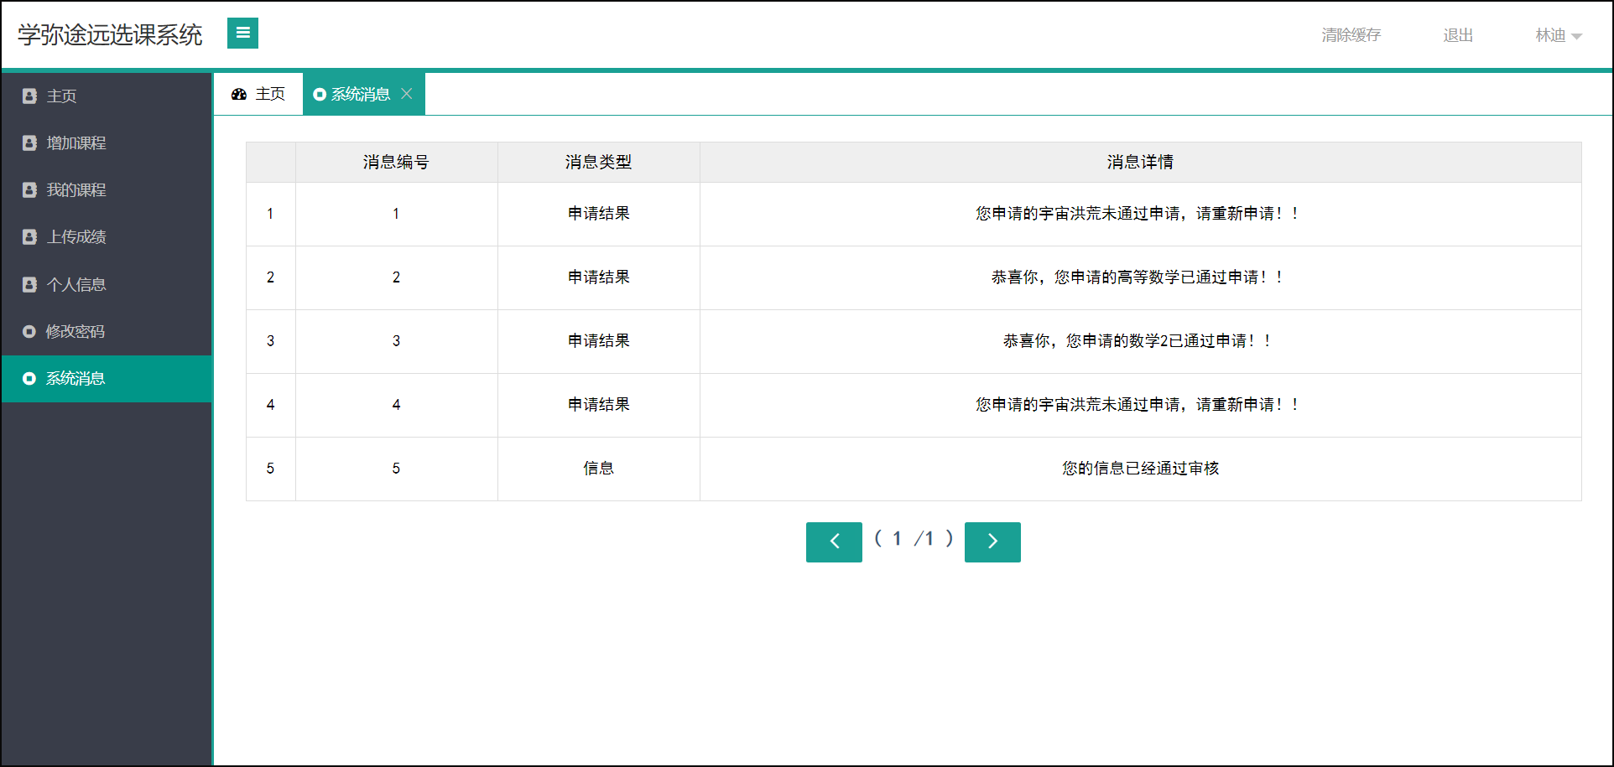The height and width of the screenshot is (767, 1614).
Task: Click the 上传成绩 sidebar icon
Action: [29, 236]
